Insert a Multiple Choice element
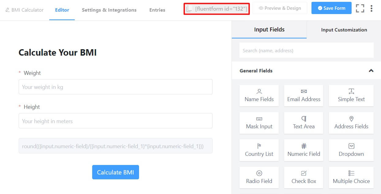 [351, 178]
